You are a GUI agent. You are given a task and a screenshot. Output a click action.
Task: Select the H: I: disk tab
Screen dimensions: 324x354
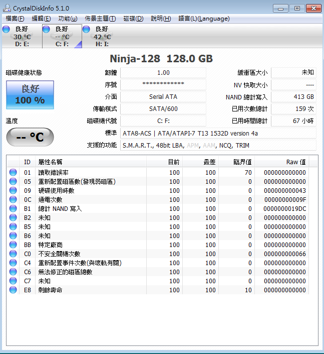[102, 36]
